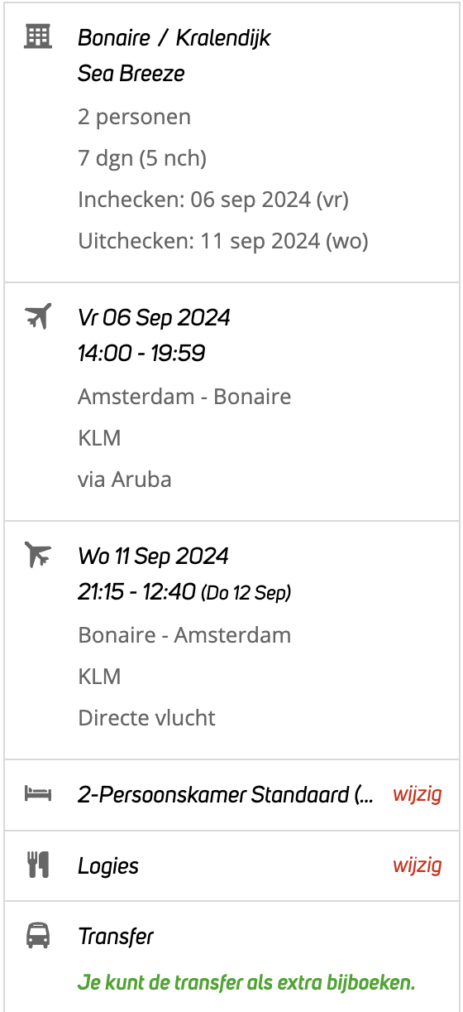Change room via wijzig next to 2-Persoonskamer
Image resolution: width=463 pixels, height=1012 pixels.
tap(417, 795)
